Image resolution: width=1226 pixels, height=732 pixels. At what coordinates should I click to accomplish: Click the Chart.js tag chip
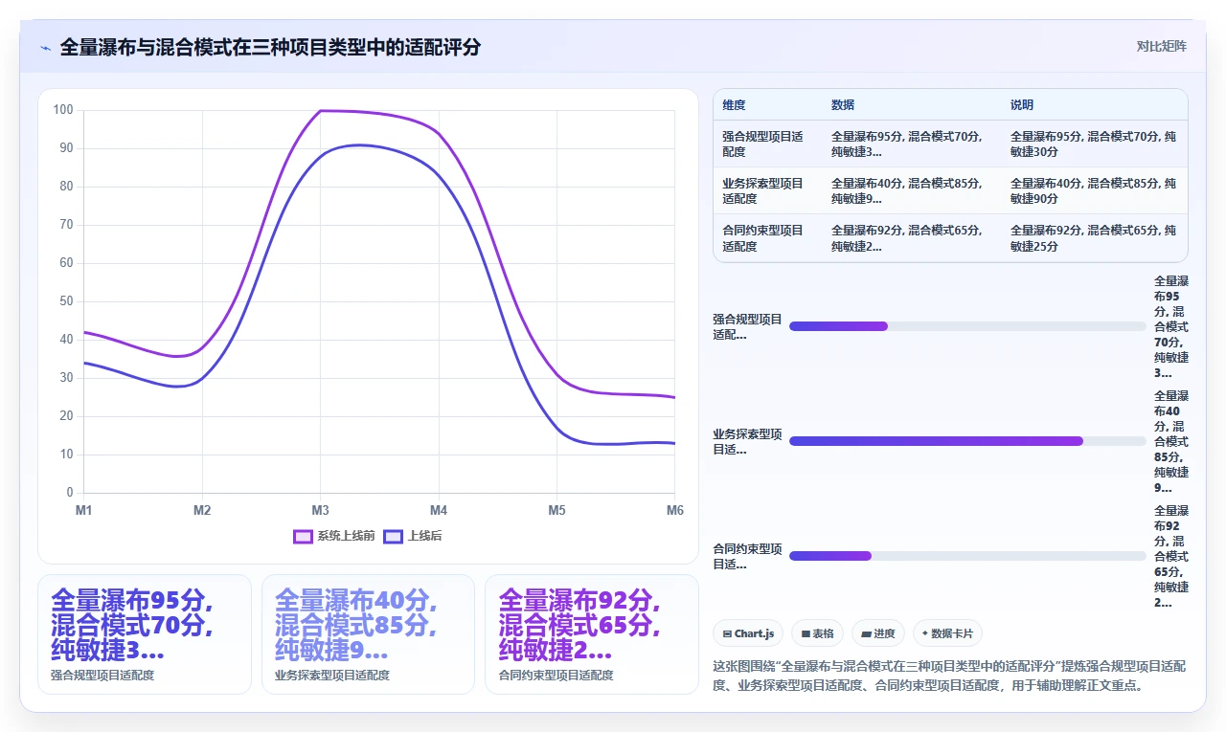(748, 633)
